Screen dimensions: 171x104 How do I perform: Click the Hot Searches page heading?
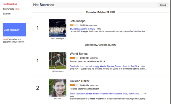[x=44, y=5]
